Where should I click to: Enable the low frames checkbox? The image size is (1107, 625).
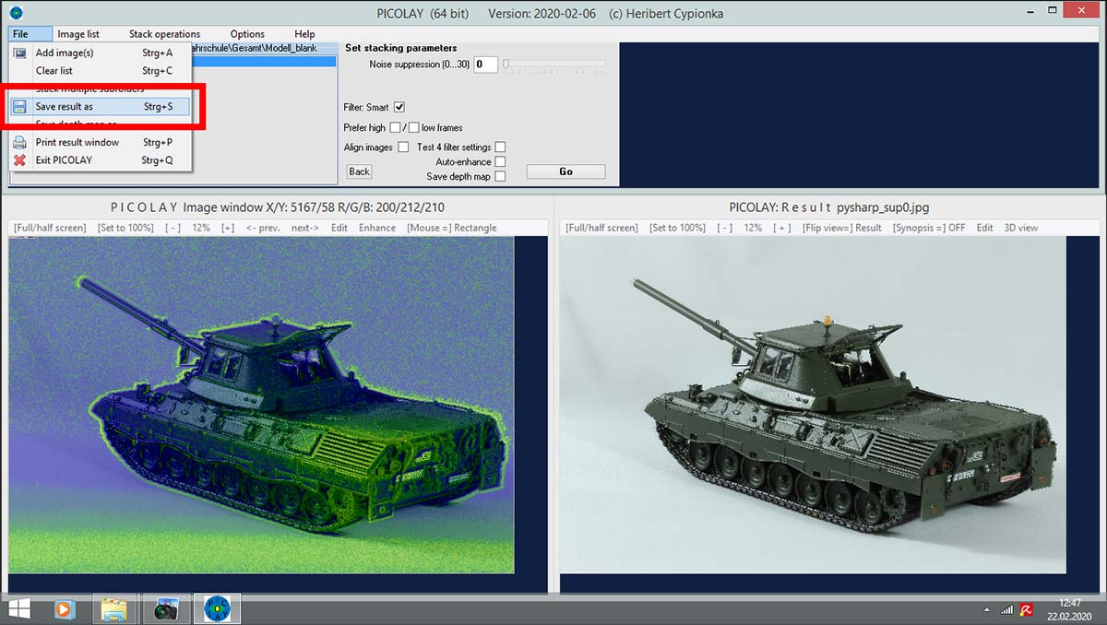tap(414, 127)
